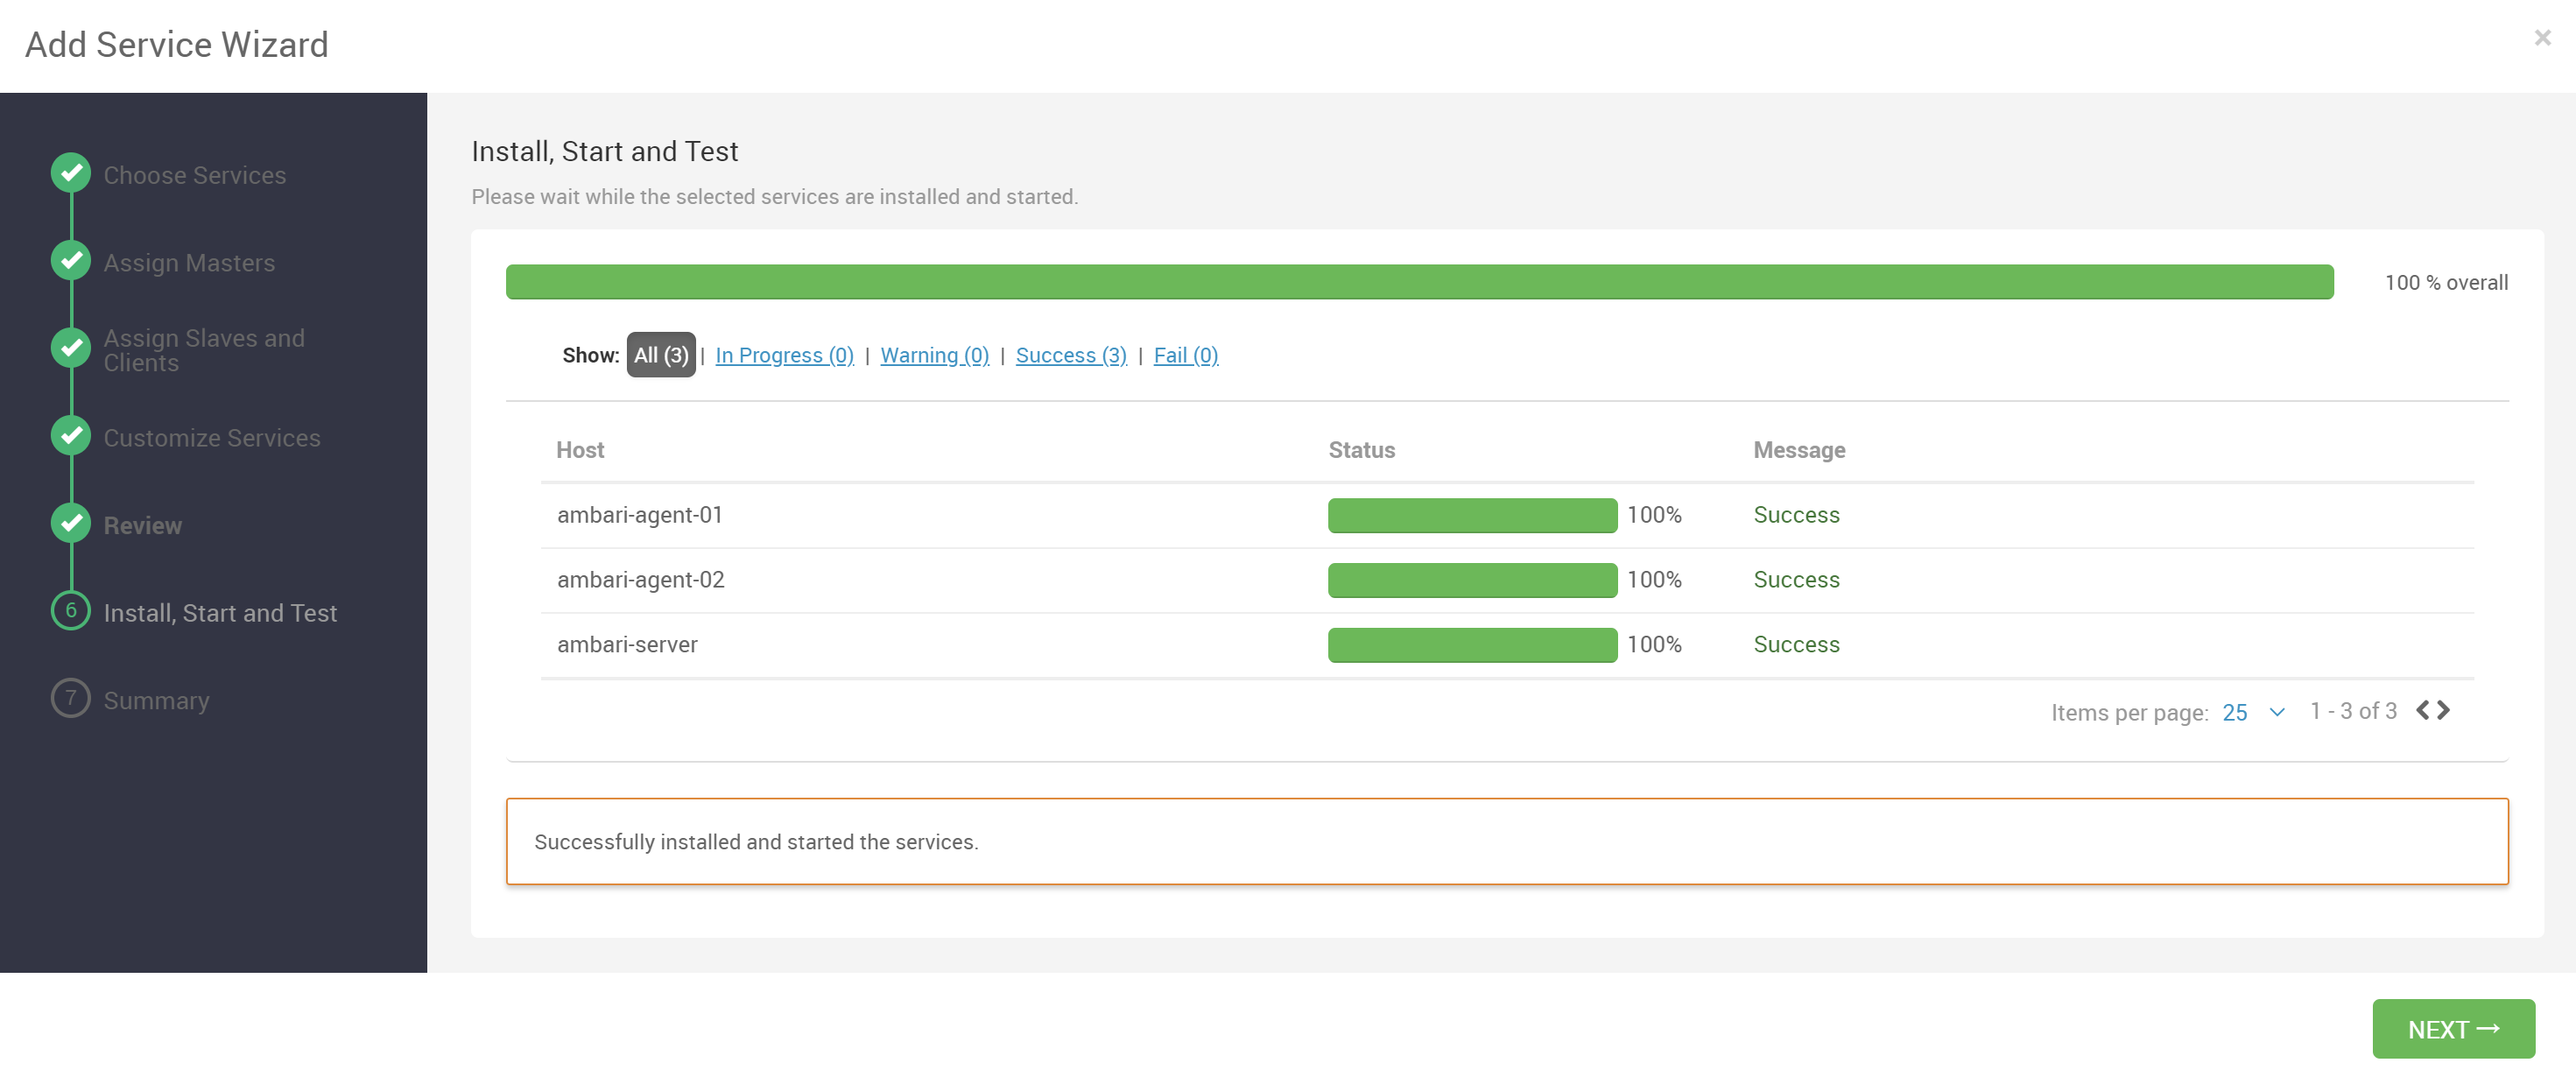2576x1070 pixels.
Task: Click the Customize Services checkmark icon
Action: [x=71, y=436]
